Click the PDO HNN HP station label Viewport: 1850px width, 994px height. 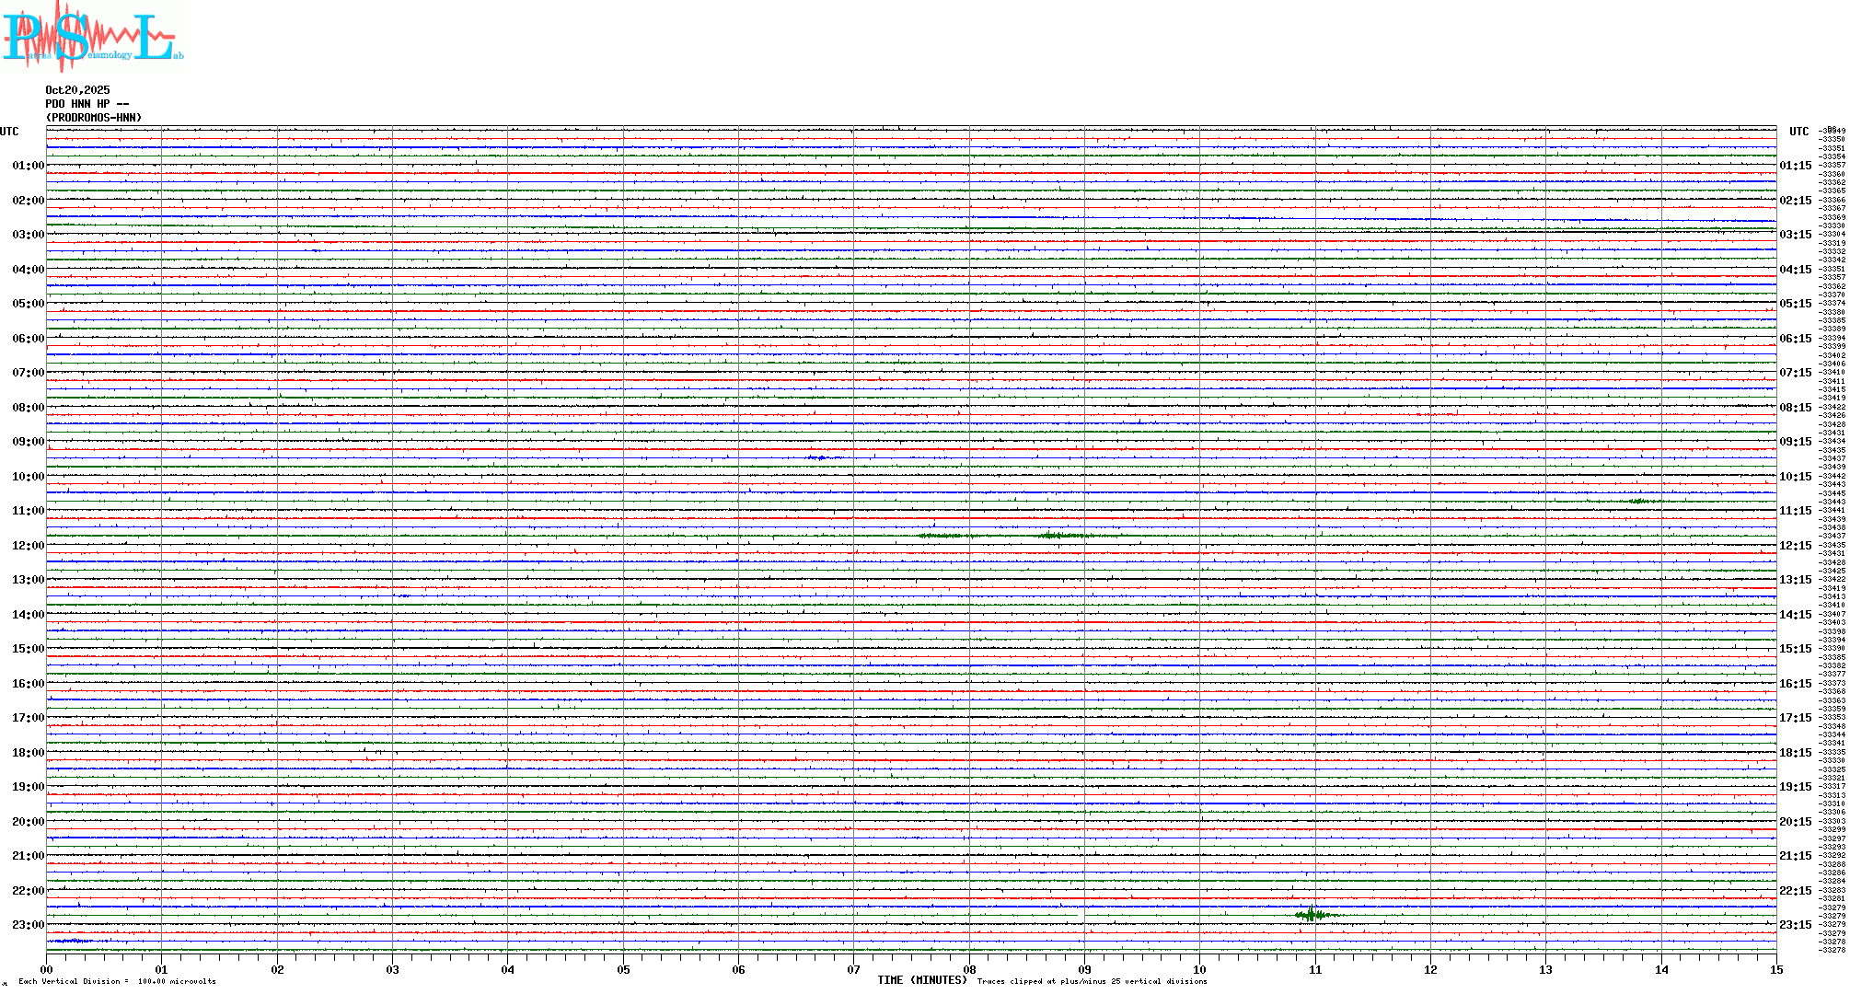coord(87,104)
